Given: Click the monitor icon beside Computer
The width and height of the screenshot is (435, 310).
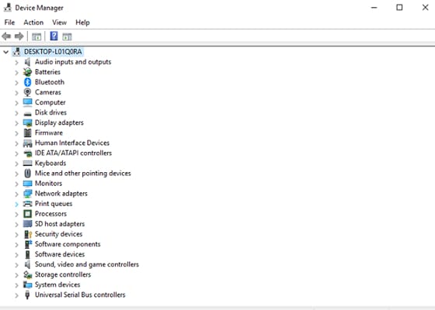Looking at the screenshot, I should click(27, 102).
